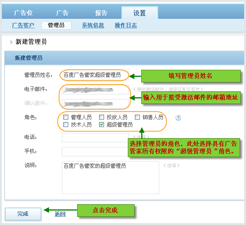Click the 完成 button

click(23, 214)
